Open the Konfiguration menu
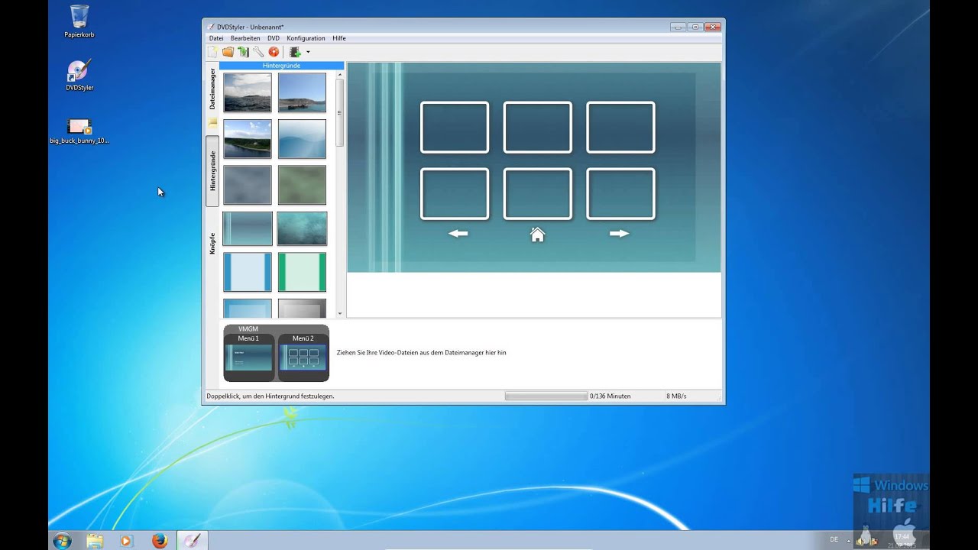 [306, 38]
